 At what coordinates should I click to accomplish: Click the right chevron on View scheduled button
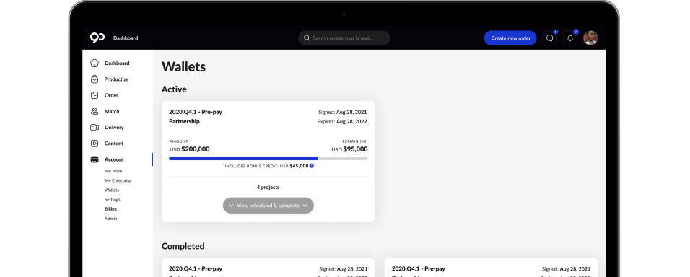point(305,206)
